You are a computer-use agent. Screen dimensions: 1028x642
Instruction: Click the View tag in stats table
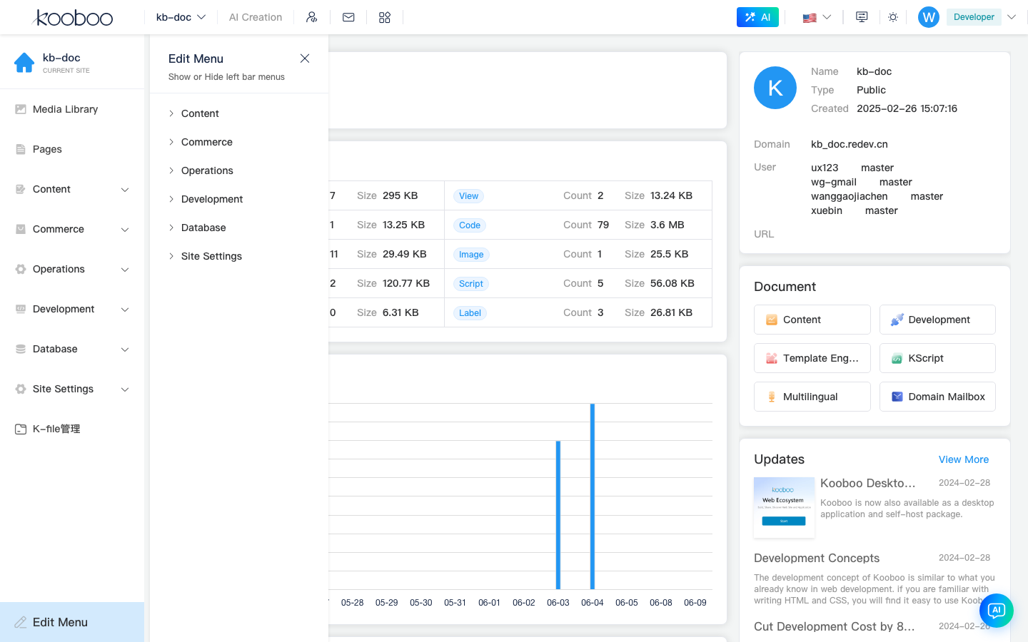coord(468,196)
